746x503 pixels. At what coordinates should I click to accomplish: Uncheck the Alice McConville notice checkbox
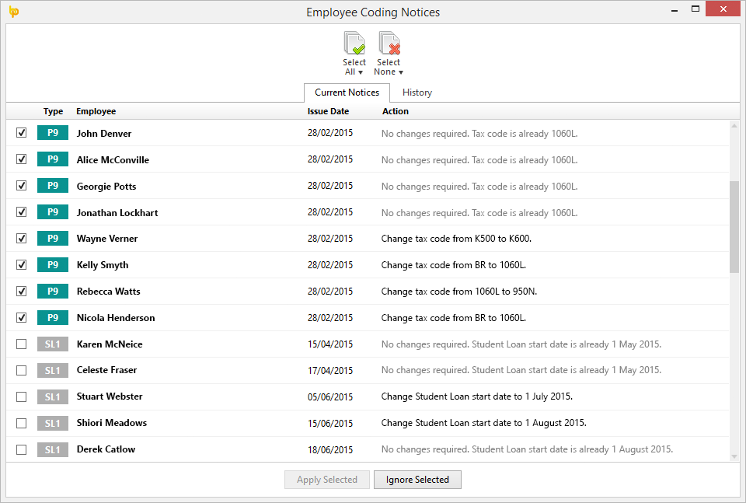coord(22,159)
